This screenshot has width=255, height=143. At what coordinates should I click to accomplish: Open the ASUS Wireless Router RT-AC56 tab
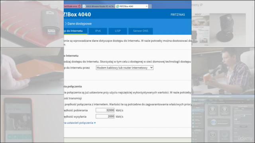98,6
